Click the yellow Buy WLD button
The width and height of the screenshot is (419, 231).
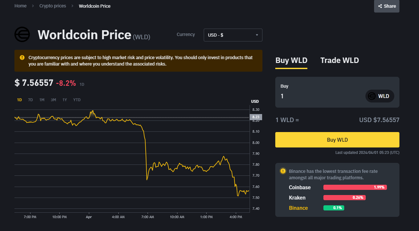pos(337,140)
